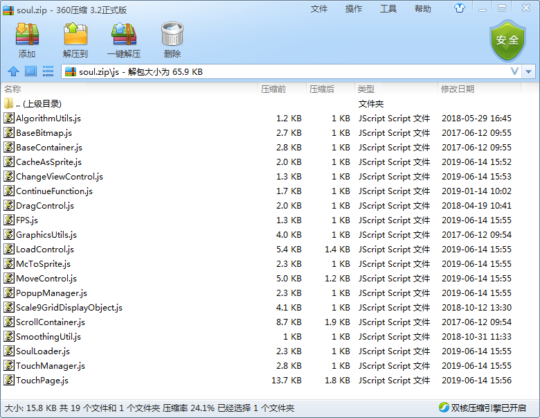Open the 工具 (Tools) menu
Viewport: 540px width, 418px height.
pyautogui.click(x=388, y=8)
